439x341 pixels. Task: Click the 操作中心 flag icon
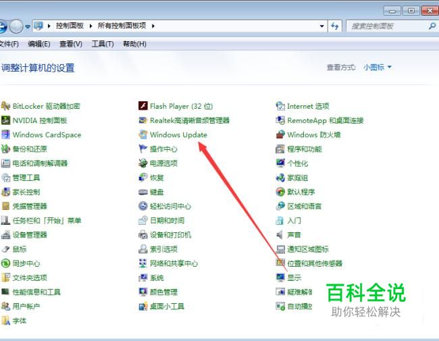tap(143, 149)
